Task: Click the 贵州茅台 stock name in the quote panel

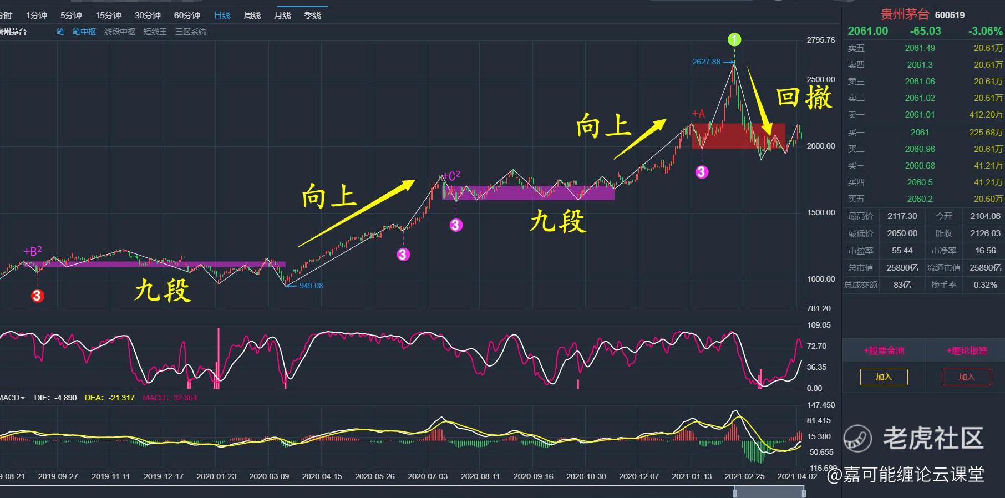Action: click(x=905, y=14)
